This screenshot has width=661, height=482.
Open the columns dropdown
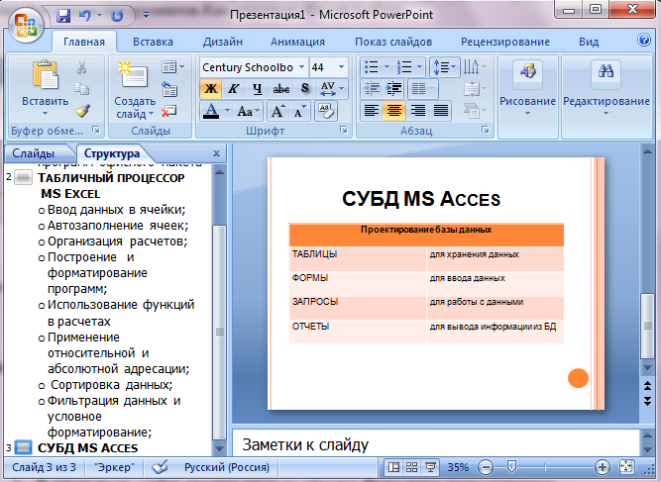(423, 89)
